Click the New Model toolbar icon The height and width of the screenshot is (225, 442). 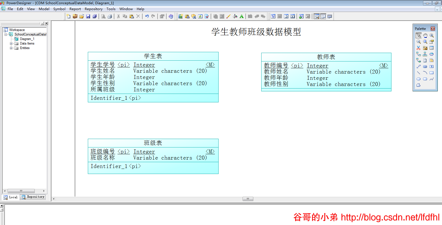coord(68,16)
